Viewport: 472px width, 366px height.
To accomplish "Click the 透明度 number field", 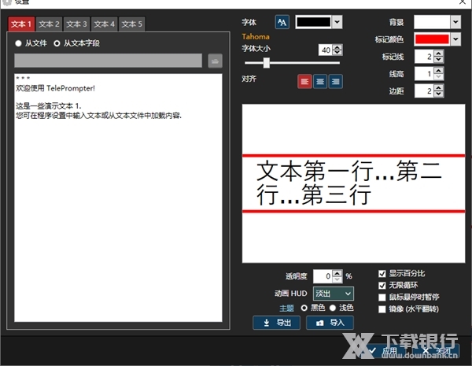I will 323,276.
